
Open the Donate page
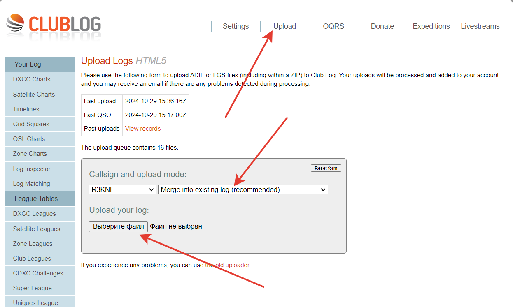coord(382,26)
